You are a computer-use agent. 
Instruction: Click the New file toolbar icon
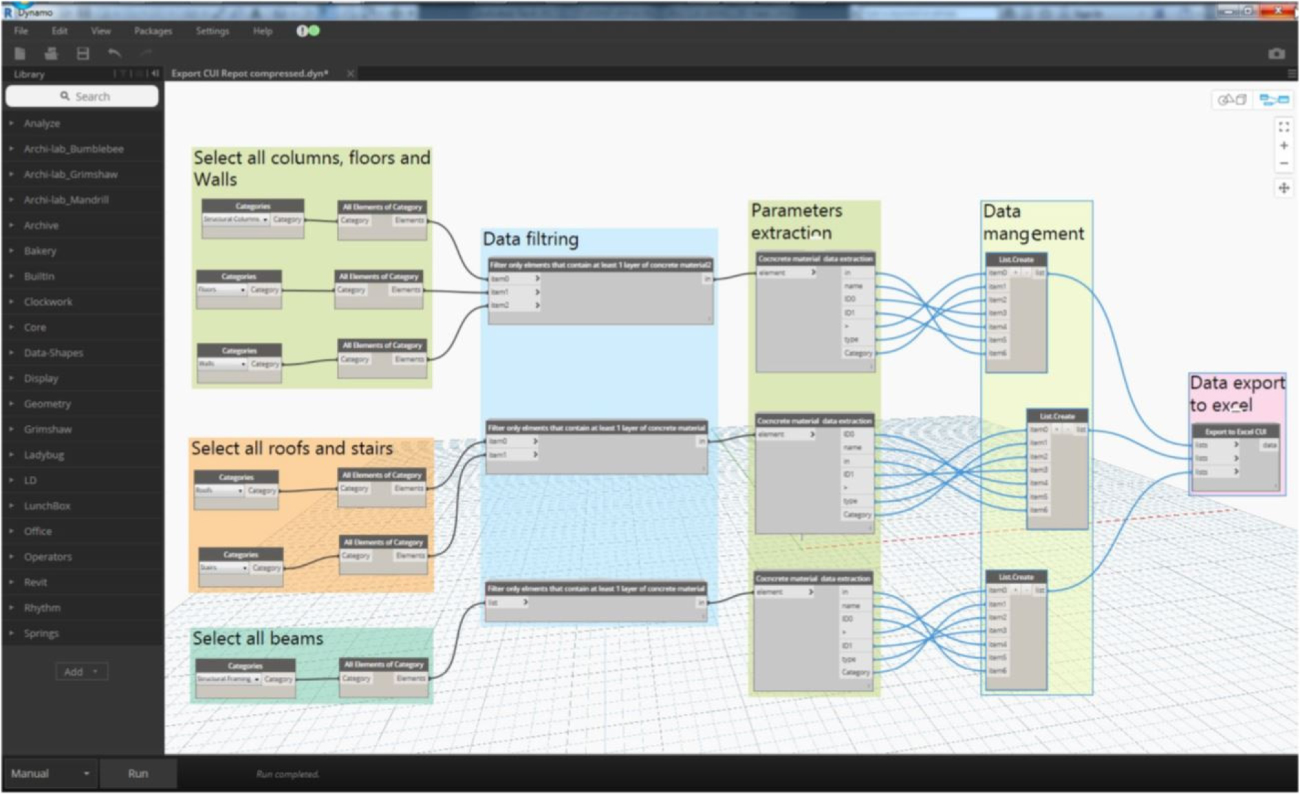[x=20, y=54]
